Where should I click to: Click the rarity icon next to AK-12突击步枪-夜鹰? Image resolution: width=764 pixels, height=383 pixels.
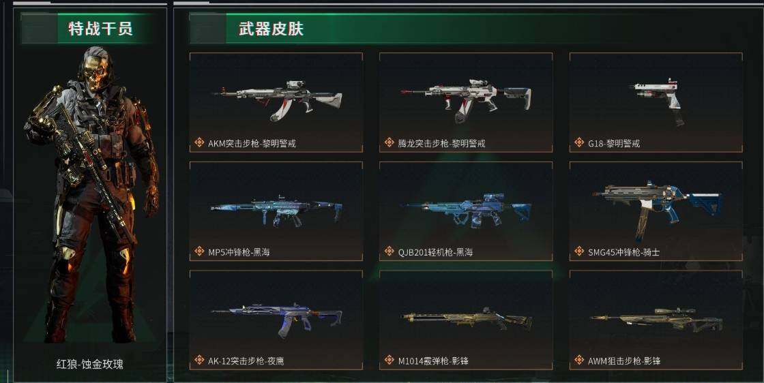pos(199,360)
